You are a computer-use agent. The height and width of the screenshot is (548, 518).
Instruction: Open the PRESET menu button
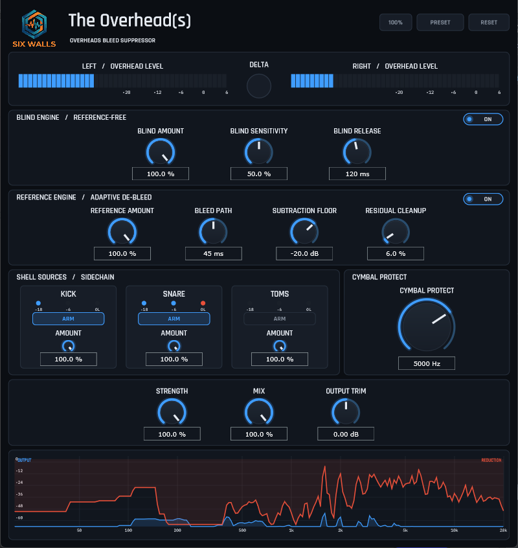click(440, 23)
